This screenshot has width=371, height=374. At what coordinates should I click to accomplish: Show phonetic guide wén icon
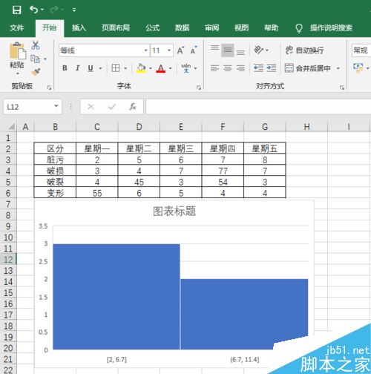coord(186,68)
